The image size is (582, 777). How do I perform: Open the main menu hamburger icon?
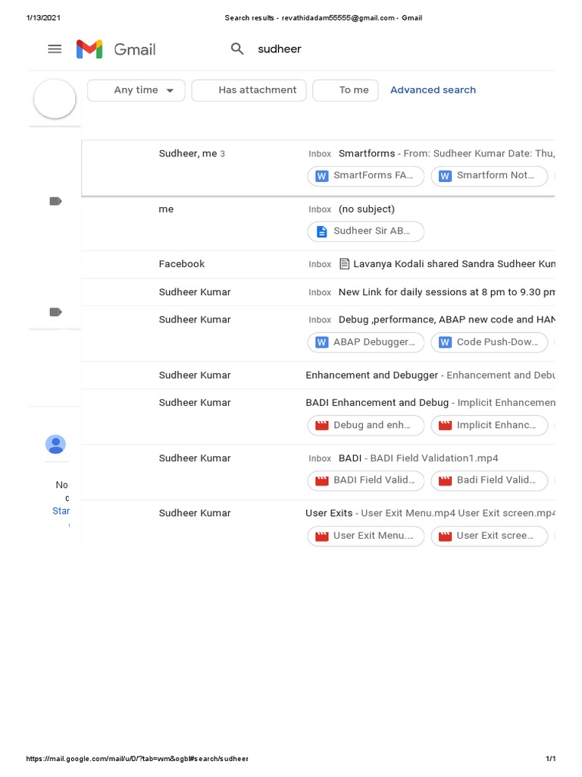[x=55, y=49]
